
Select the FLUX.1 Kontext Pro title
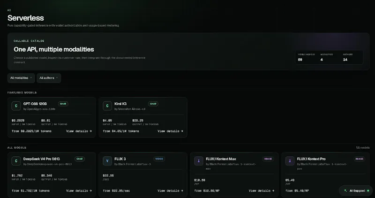coord(311,159)
